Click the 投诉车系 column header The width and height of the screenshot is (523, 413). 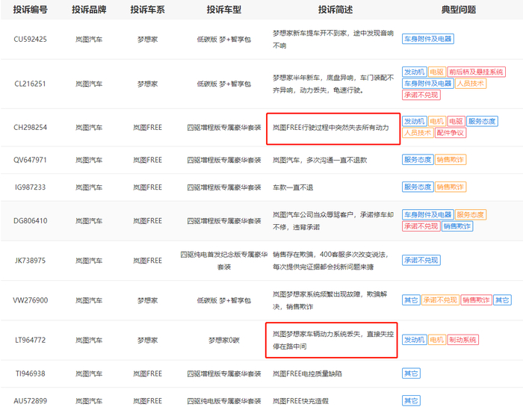[x=147, y=10]
